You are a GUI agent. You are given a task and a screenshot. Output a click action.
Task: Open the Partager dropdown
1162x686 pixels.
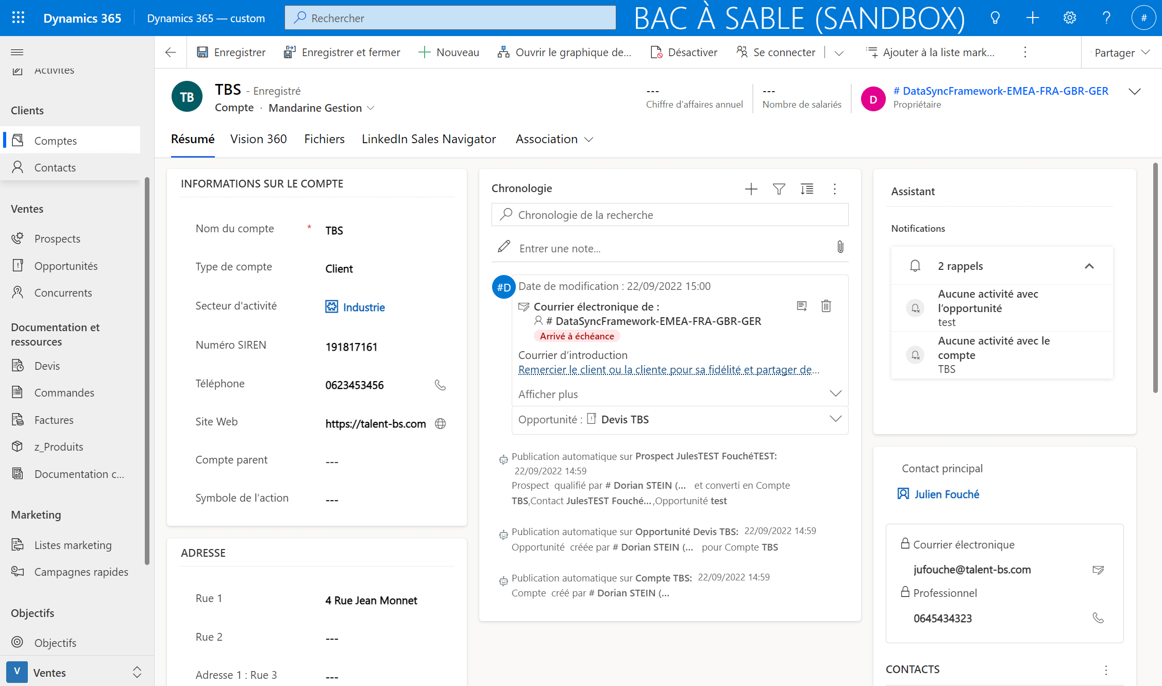[1122, 53]
